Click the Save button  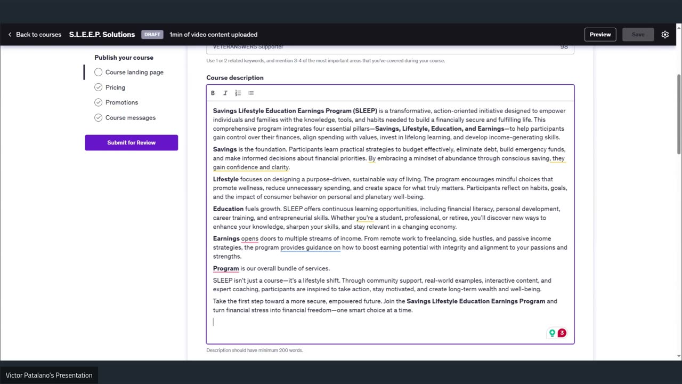point(638,34)
